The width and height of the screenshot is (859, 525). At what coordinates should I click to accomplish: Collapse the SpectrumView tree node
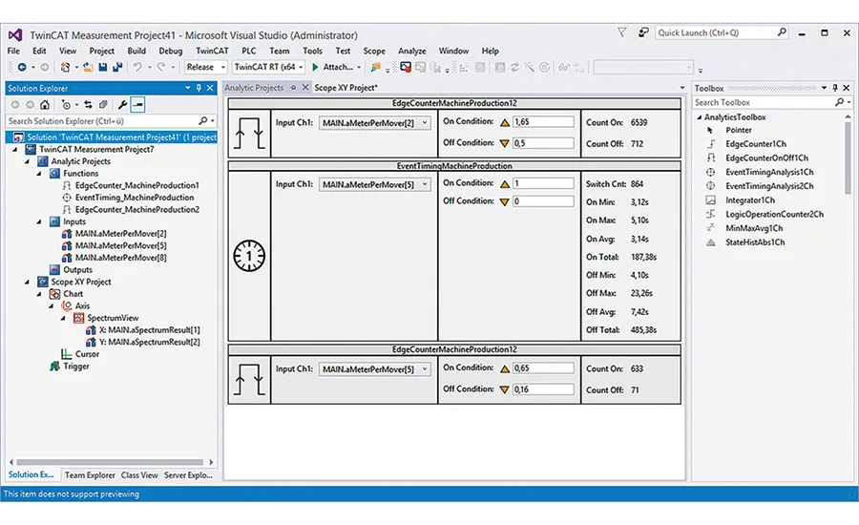click(x=64, y=319)
